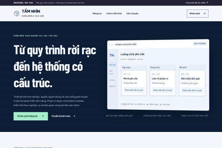
Task: Click the Luồng xử lý yêu cầu heading
Action: pyautogui.click(x=132, y=54)
